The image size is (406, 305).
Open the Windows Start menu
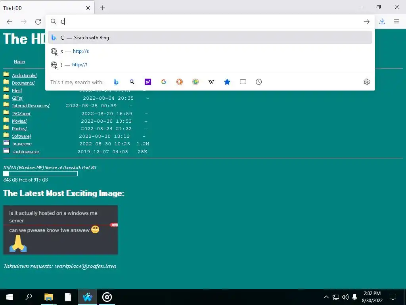coord(10,297)
